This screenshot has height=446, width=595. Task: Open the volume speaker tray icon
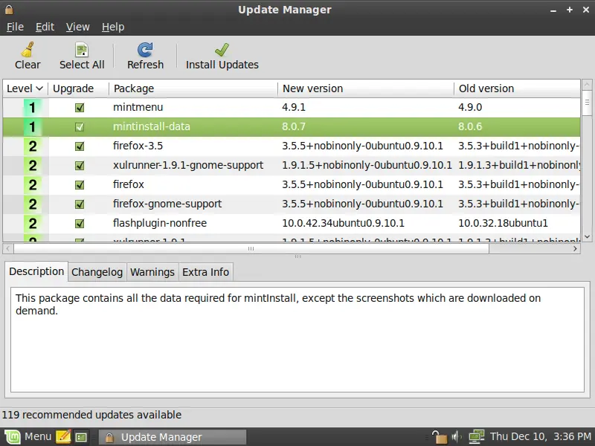click(457, 437)
